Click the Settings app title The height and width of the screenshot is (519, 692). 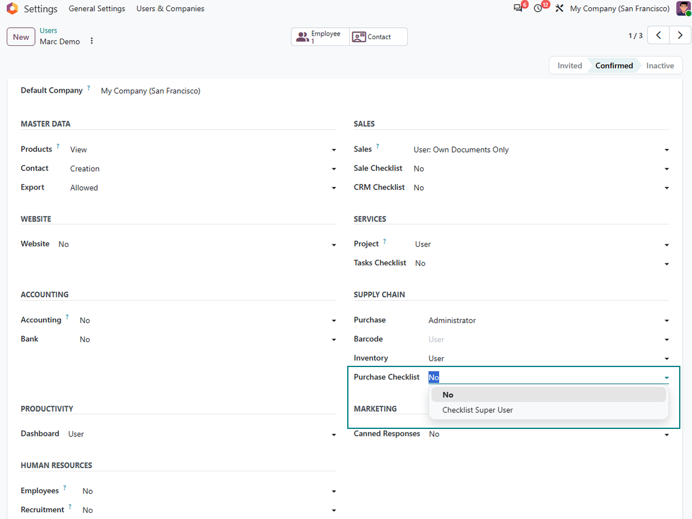pos(40,9)
